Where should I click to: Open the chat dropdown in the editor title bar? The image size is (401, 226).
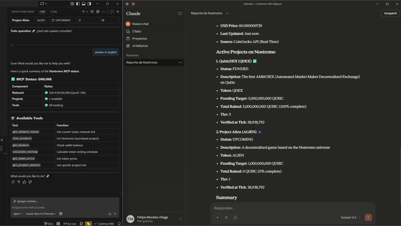(43, 4)
